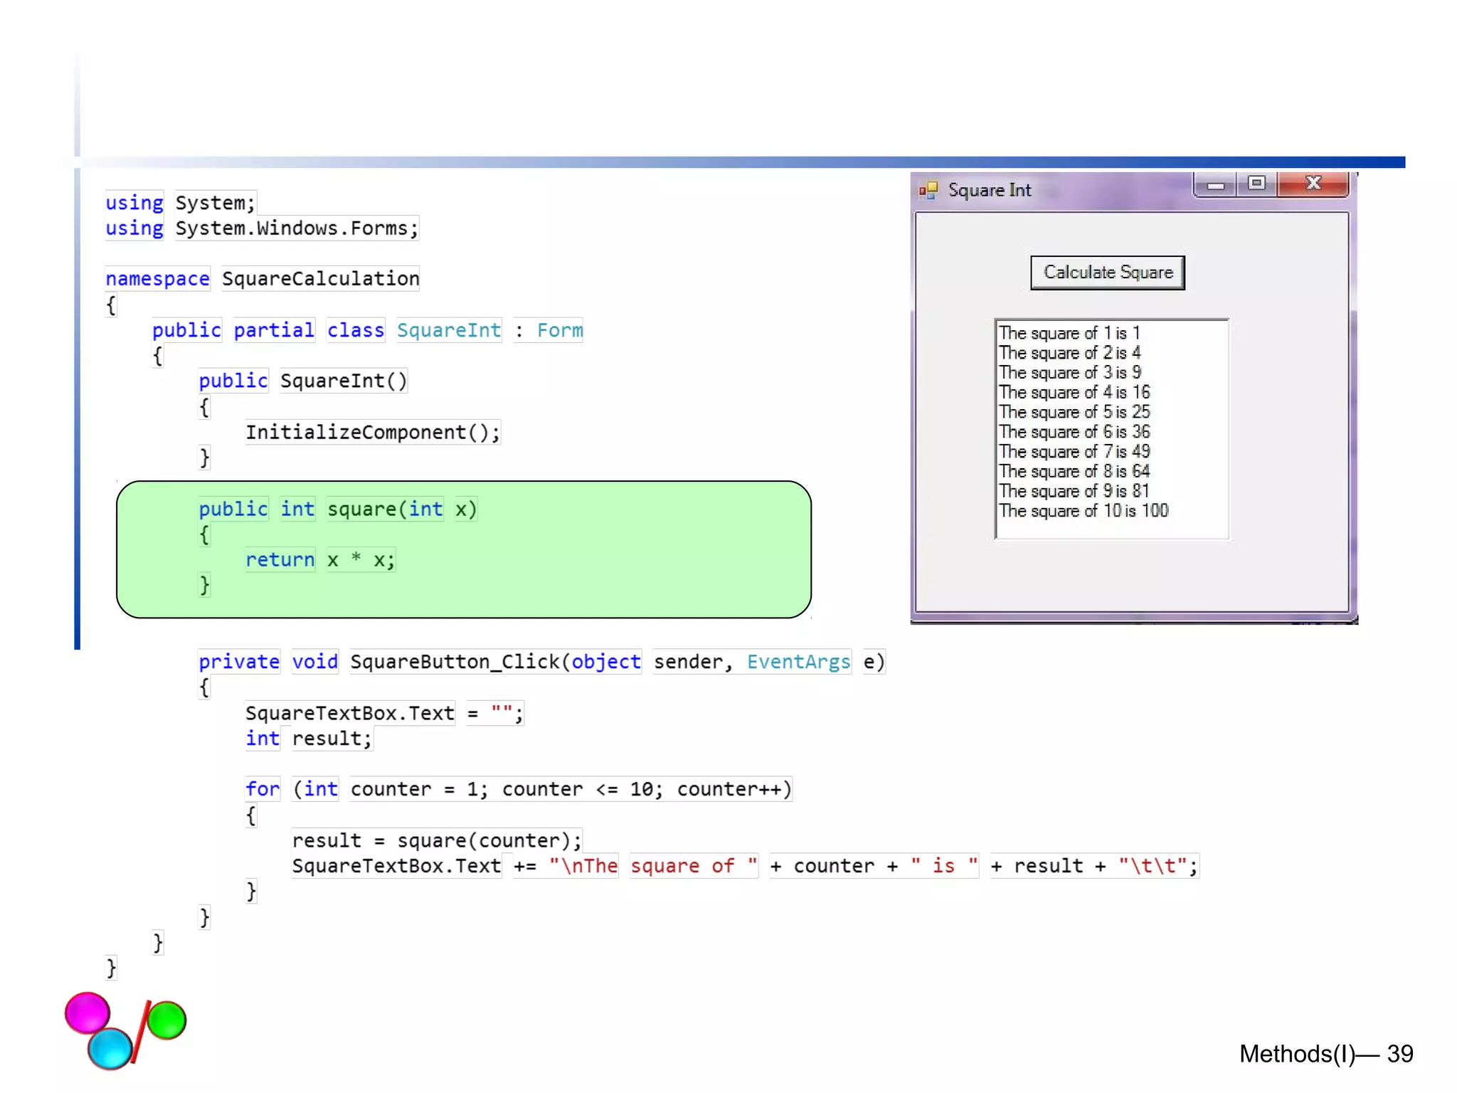1457x1093 pixels.
Task: Click the 'for' loop keyword in the code
Action: 262,789
